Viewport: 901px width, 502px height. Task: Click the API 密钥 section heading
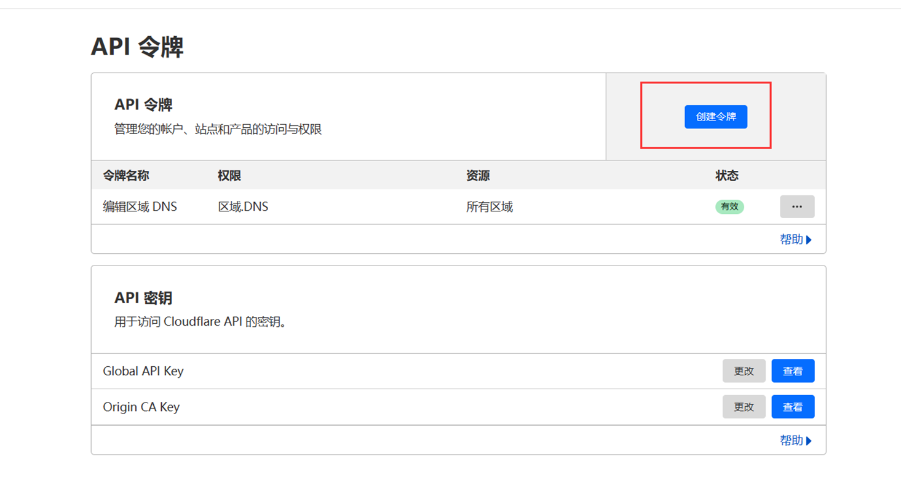tap(143, 298)
